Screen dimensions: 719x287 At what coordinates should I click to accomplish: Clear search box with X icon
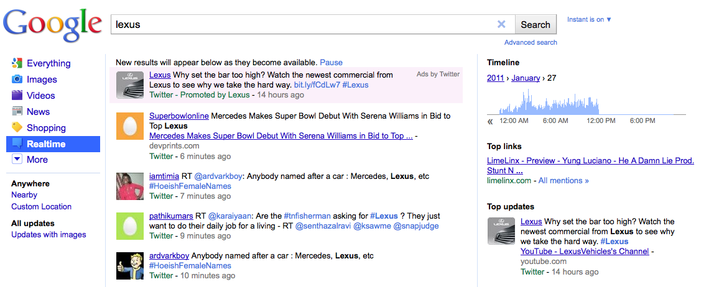pos(501,24)
